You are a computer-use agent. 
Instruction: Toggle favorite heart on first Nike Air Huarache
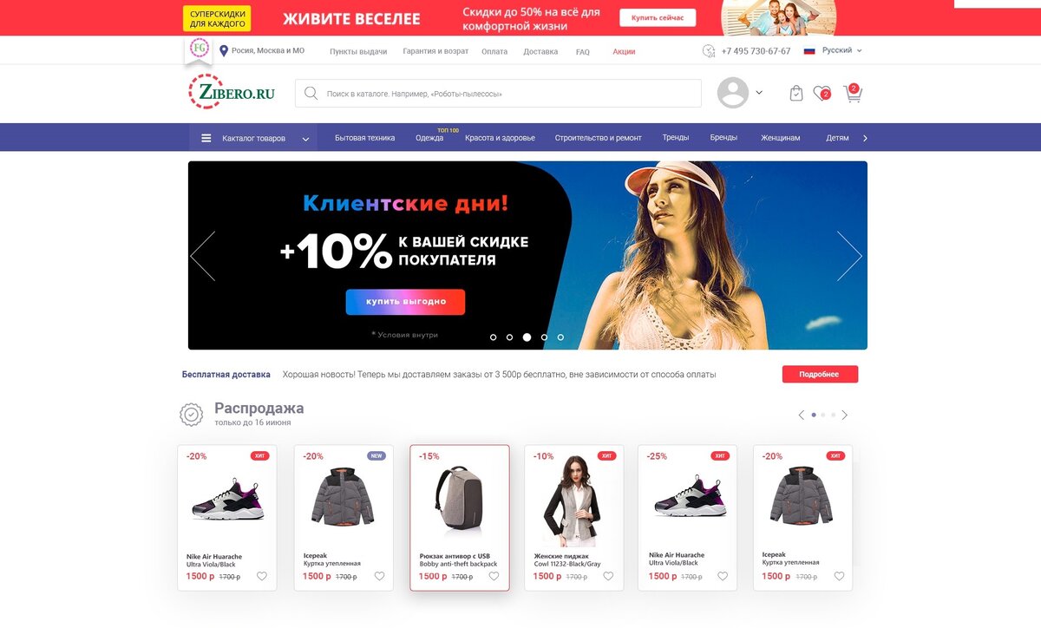(262, 576)
